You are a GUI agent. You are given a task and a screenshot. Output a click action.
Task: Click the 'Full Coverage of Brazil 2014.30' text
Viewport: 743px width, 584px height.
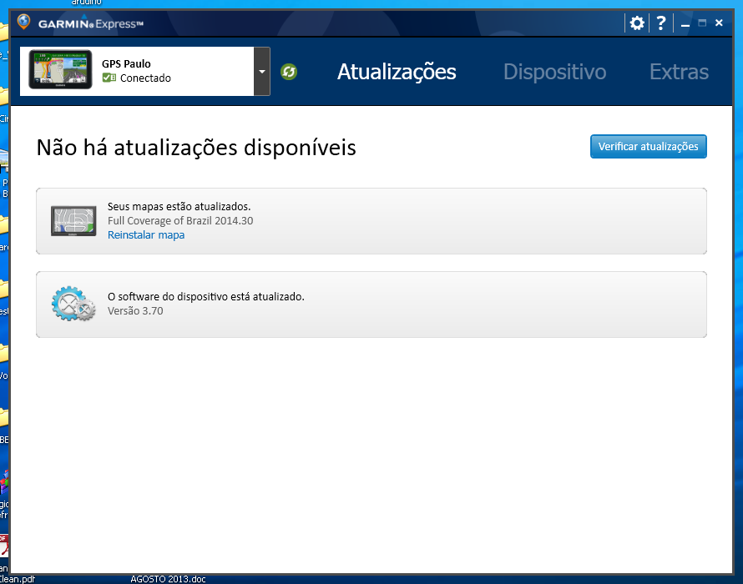tap(180, 221)
